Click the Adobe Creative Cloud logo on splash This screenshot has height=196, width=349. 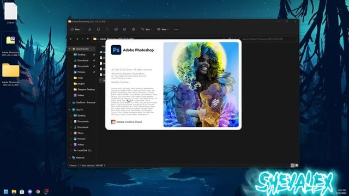[x=113, y=122]
